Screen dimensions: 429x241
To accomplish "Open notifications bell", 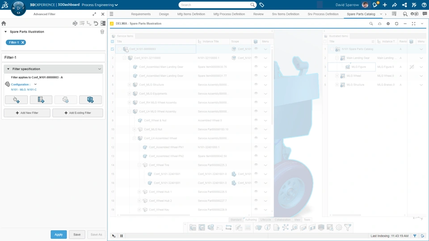I will click(375, 4).
